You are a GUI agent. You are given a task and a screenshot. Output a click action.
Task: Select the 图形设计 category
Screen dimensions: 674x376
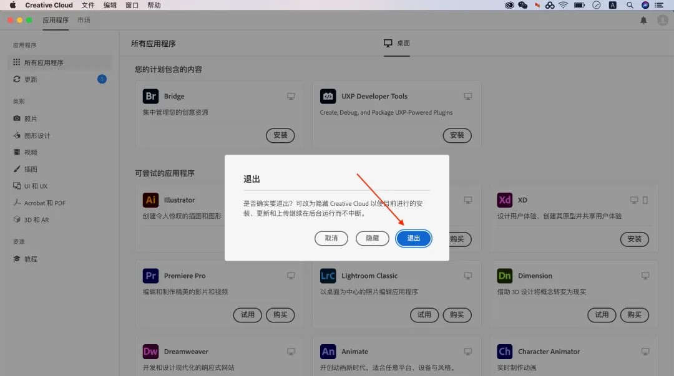tap(60, 135)
